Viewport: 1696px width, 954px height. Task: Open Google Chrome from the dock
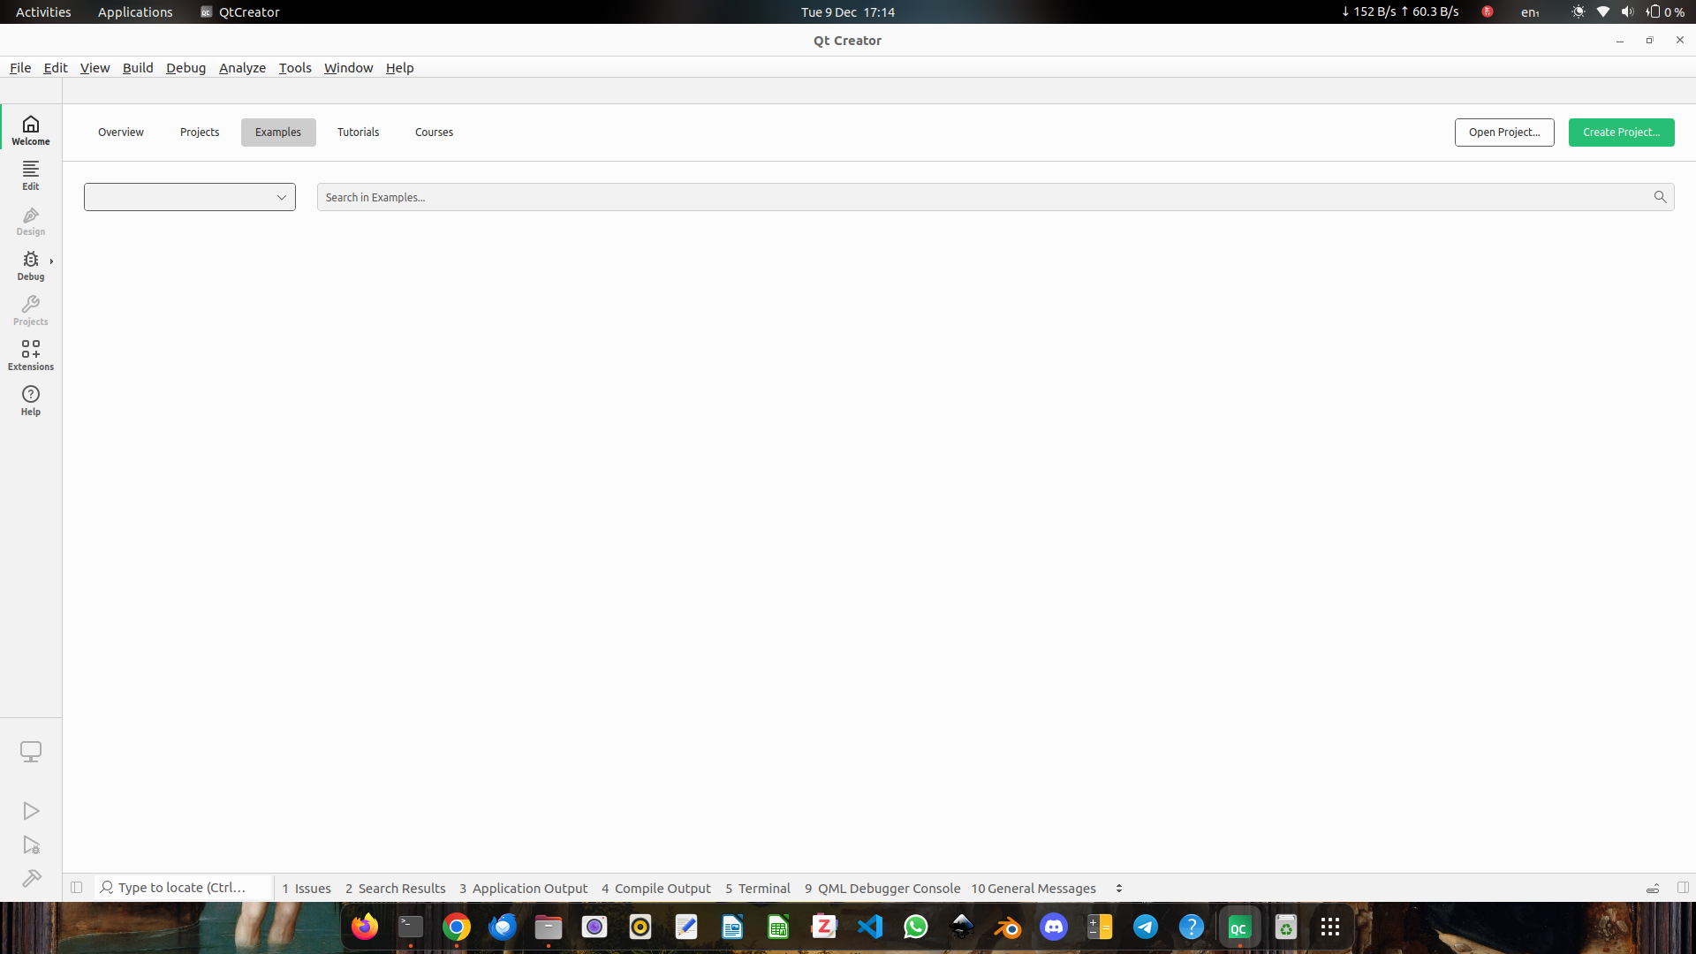click(457, 927)
